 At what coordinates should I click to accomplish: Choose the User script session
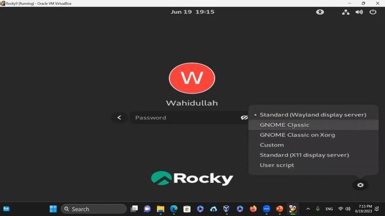coord(313,165)
